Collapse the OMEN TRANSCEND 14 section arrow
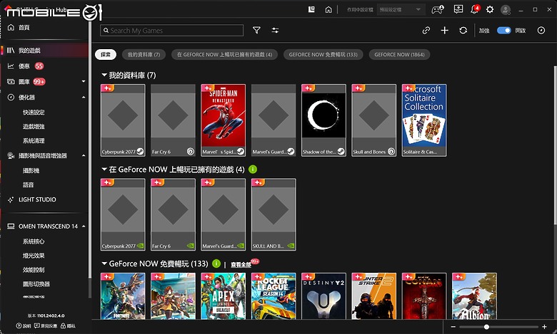 point(84,226)
